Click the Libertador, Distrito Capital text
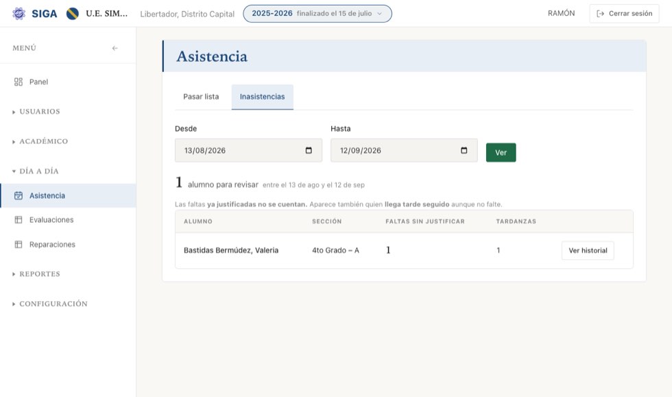The width and height of the screenshot is (672, 397). tap(187, 14)
